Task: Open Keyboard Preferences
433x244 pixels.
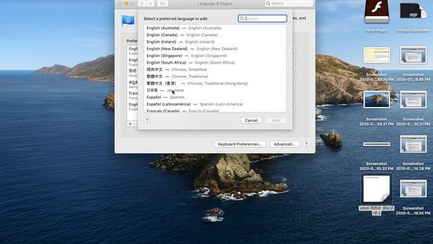Action: [240, 144]
